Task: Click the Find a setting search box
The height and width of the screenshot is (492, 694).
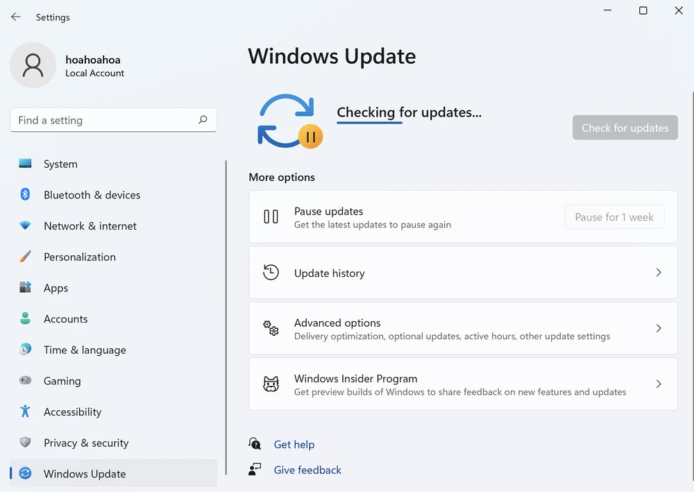Action: point(113,119)
